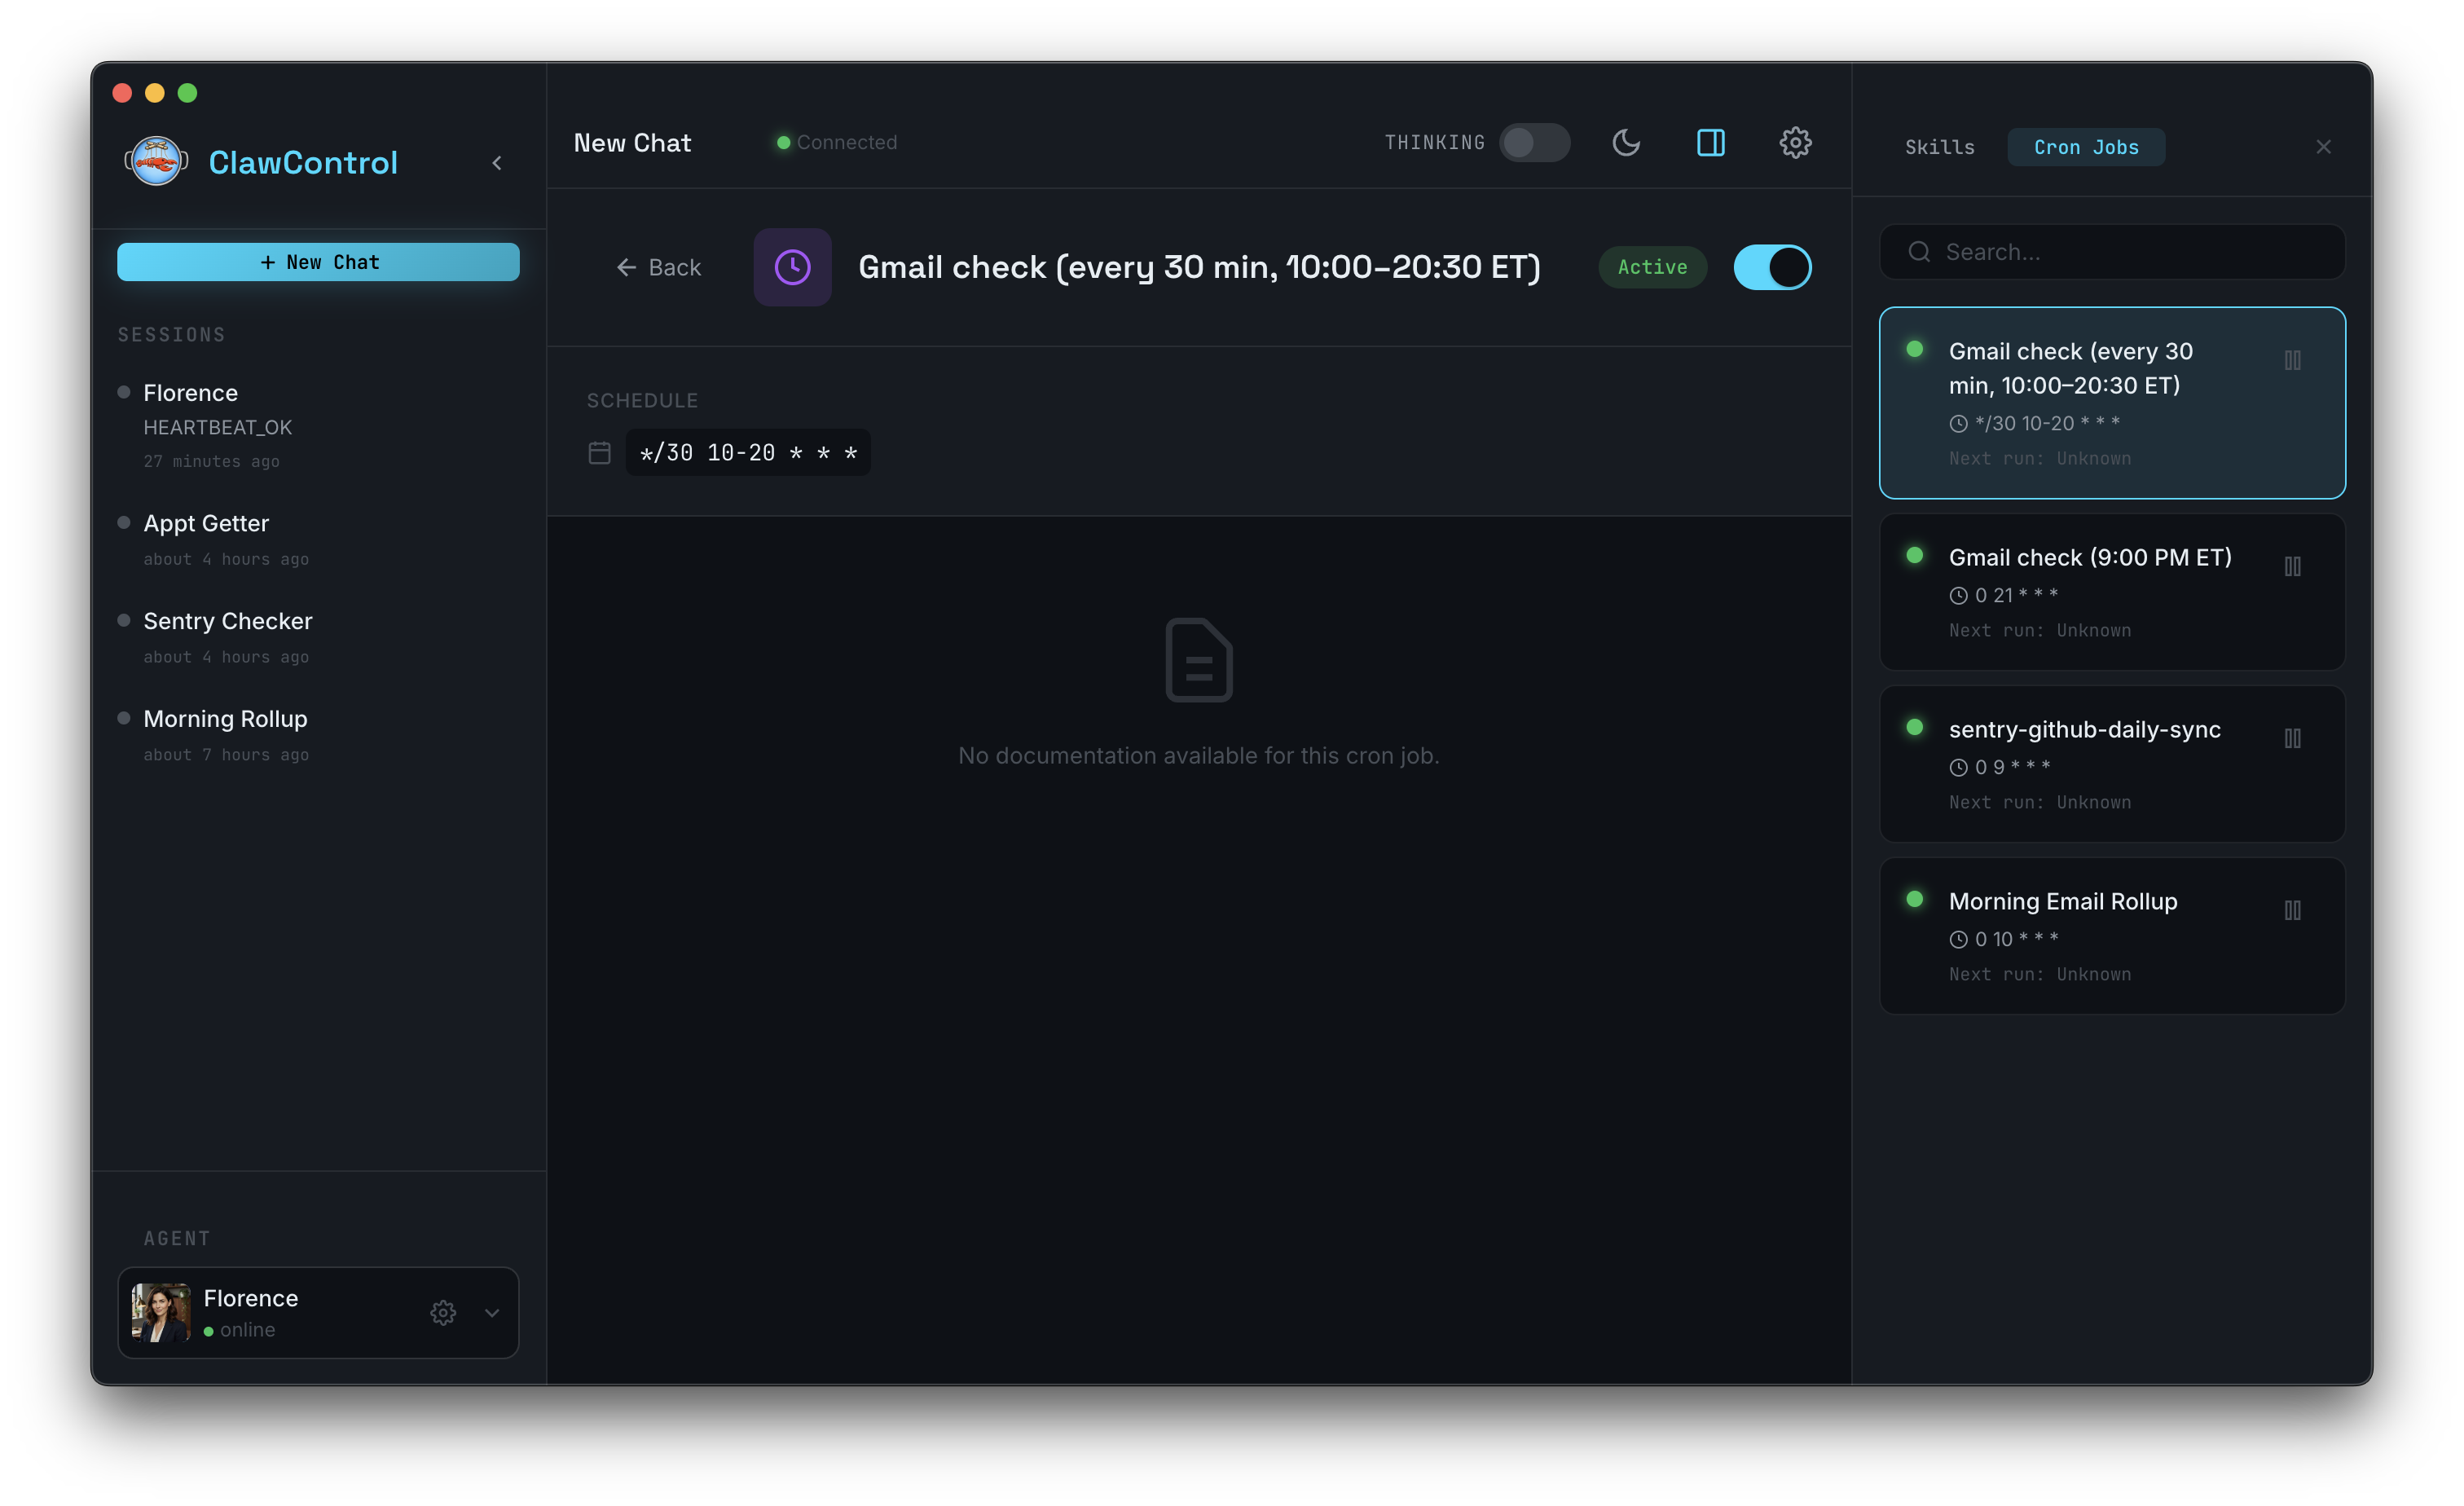Click the calendar icon next to the cron expression
The height and width of the screenshot is (1506, 2464).
tap(599, 452)
